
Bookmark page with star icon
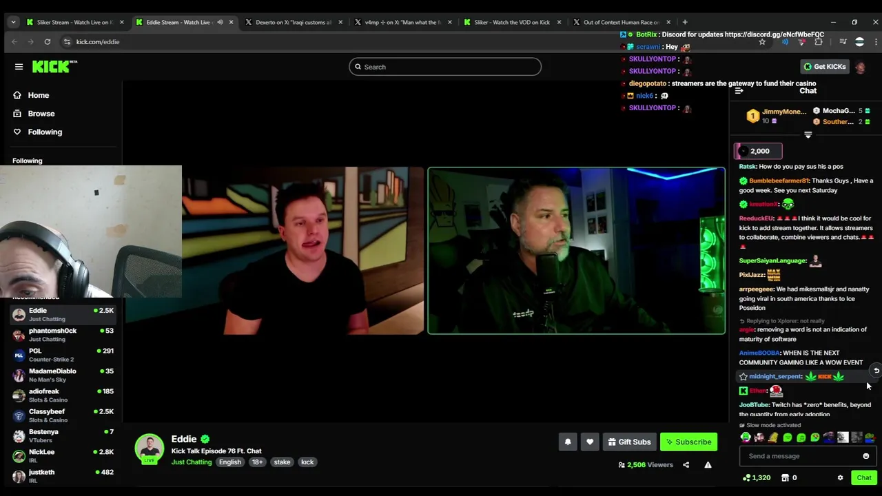762,42
